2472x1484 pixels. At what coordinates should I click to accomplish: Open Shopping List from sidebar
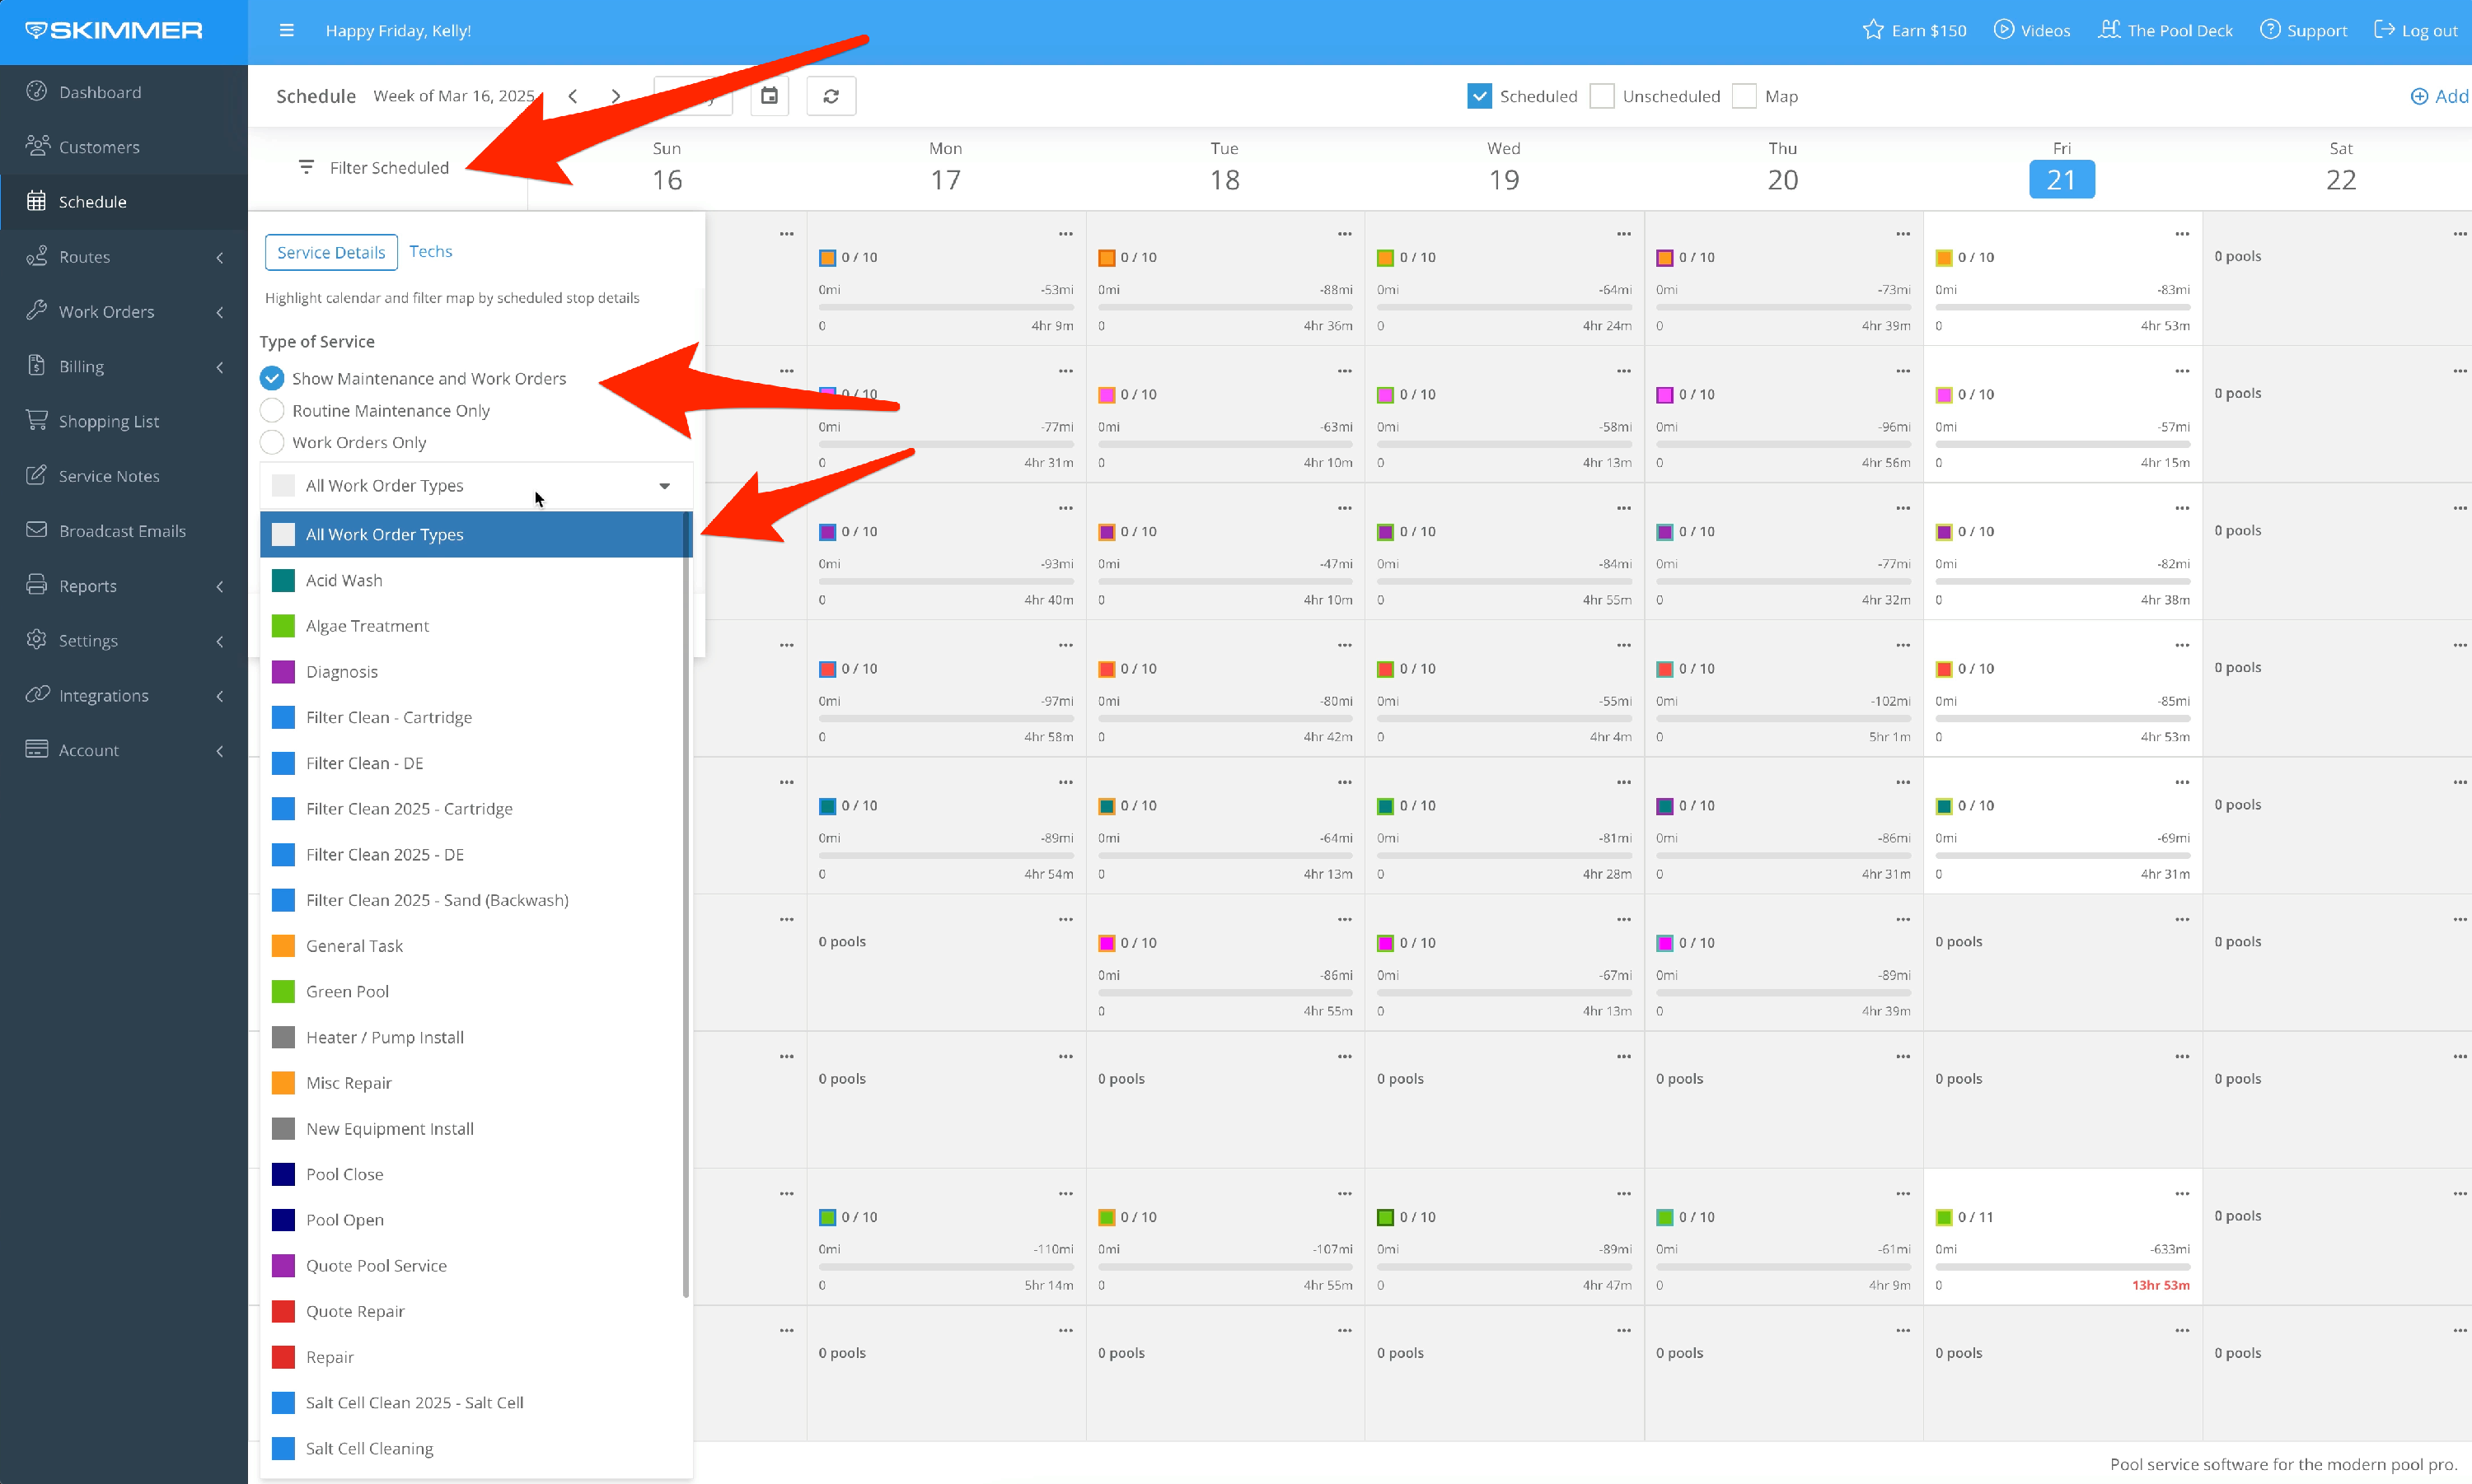click(x=108, y=421)
